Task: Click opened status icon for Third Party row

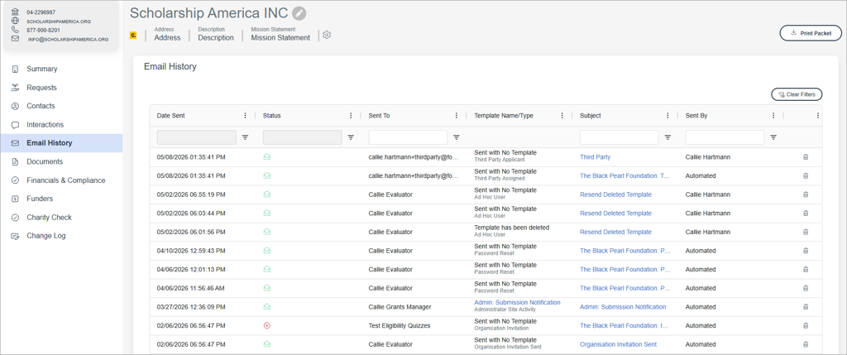Action: coord(267,157)
